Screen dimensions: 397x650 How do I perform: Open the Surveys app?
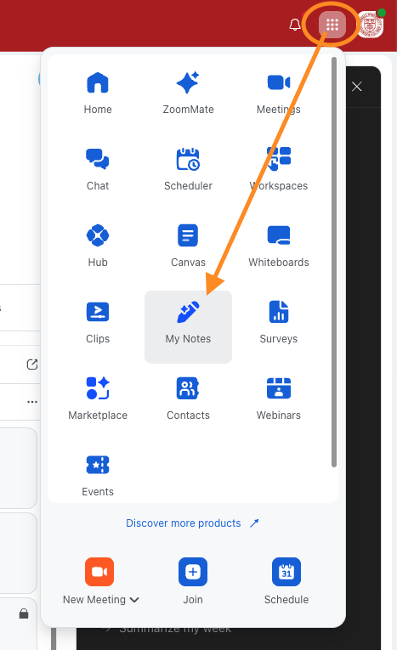pos(278,322)
